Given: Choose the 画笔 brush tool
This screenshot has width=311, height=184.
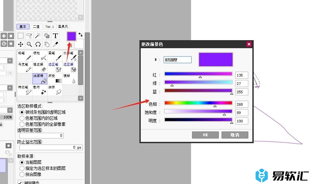Looking at the screenshot, I should click(x=55, y=56).
